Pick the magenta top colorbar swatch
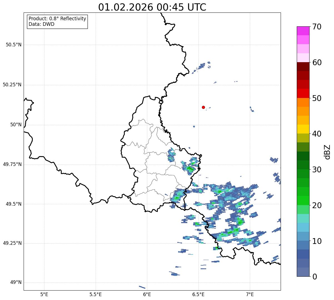This screenshot has height=300, width=334. (303, 31)
